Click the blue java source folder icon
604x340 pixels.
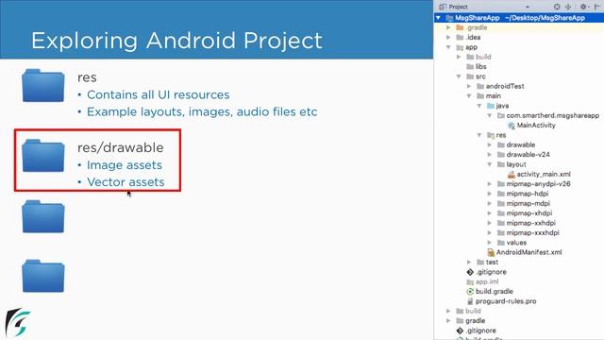pyautogui.click(x=491, y=106)
